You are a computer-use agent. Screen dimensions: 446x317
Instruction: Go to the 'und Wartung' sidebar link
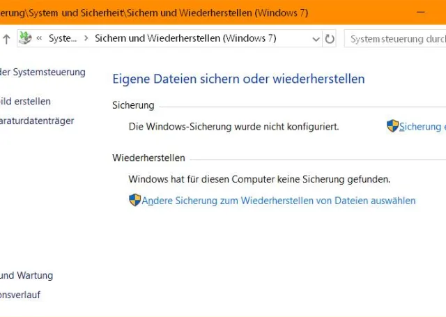(x=26, y=275)
